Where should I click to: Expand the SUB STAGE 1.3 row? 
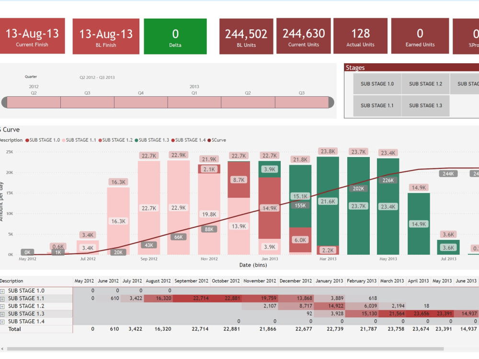[2, 314]
